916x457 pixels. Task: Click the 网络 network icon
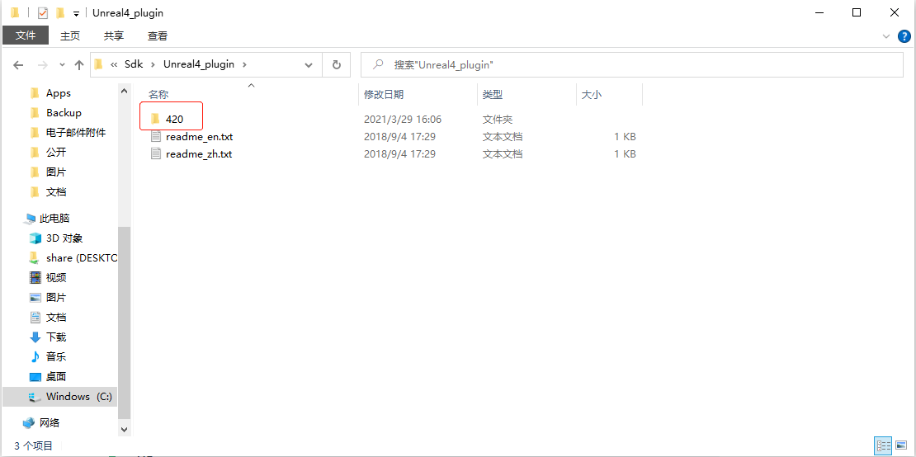pyautogui.click(x=29, y=422)
